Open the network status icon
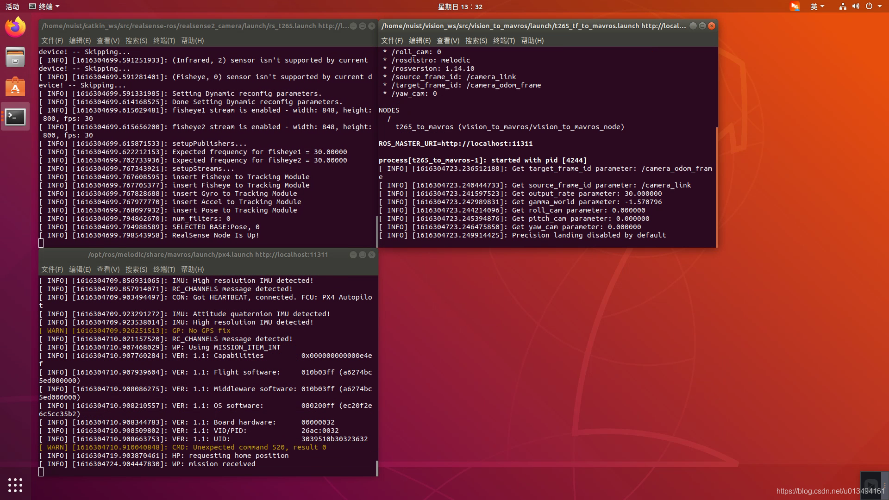Viewport: 889px width, 500px height. click(843, 6)
